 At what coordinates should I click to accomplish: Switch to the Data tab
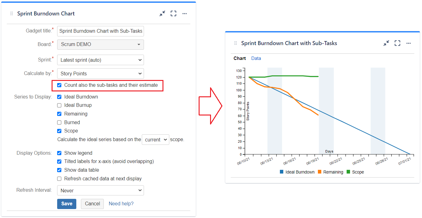coord(256,58)
